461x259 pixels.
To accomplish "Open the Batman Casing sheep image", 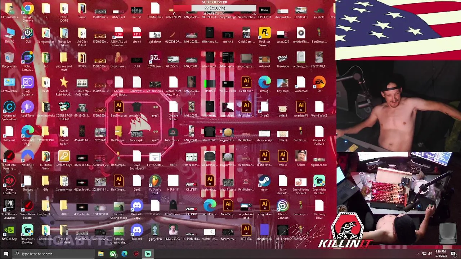I will (x=118, y=206).
